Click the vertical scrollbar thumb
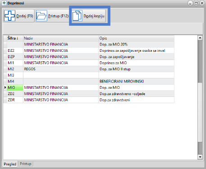The height and width of the screenshot is (169, 206). (200, 112)
